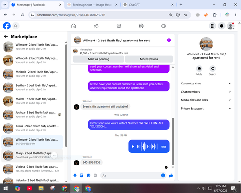Open Violeta's apartment conversation

(x=32, y=169)
